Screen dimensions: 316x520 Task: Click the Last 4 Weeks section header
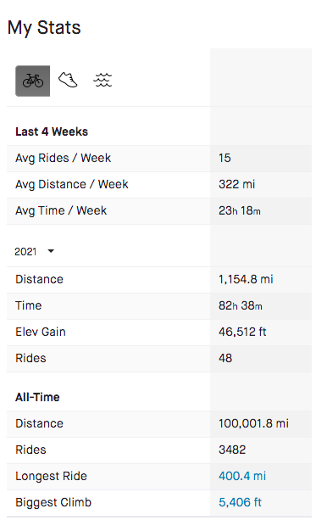(52, 131)
